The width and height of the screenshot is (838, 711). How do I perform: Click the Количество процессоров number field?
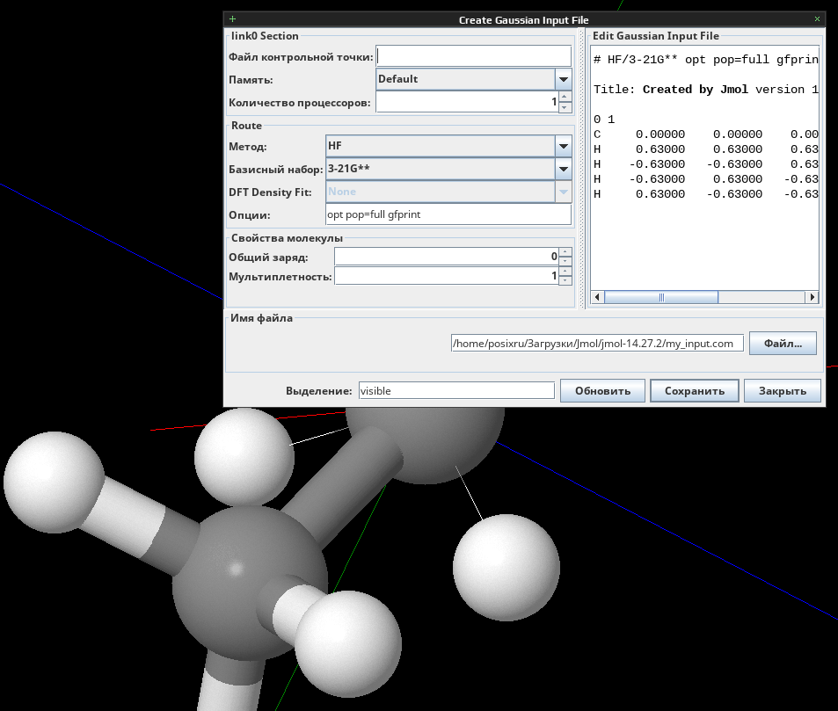coord(468,102)
